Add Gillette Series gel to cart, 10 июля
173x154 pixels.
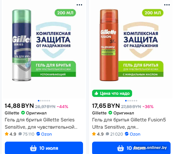click(x=44, y=148)
